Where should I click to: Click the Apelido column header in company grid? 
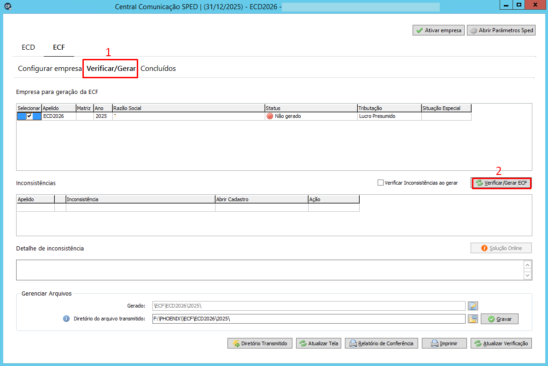tap(59, 108)
